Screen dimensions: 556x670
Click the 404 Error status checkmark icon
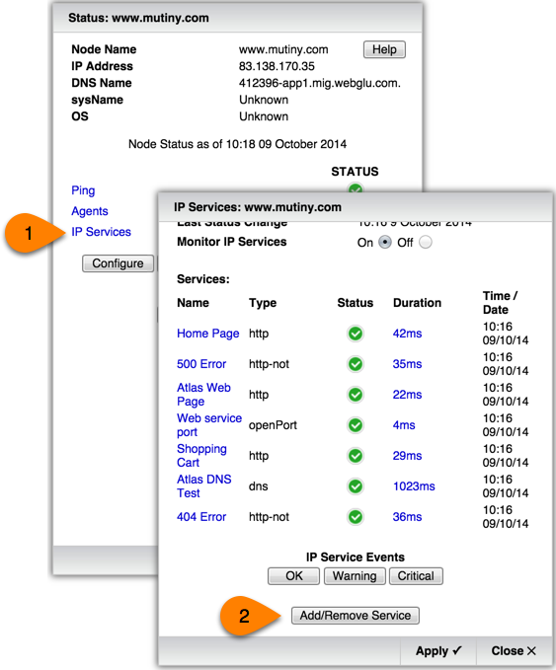[355, 517]
